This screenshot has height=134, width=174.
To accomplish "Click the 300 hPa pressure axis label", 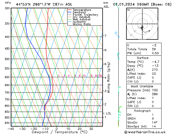I will pos(8,8).
